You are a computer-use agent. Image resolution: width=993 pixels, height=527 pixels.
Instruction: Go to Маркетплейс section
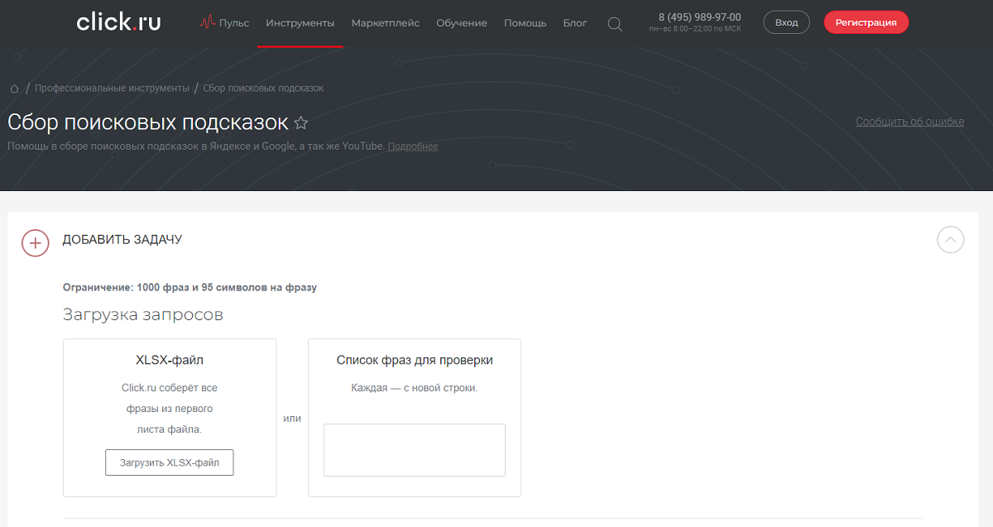[385, 23]
